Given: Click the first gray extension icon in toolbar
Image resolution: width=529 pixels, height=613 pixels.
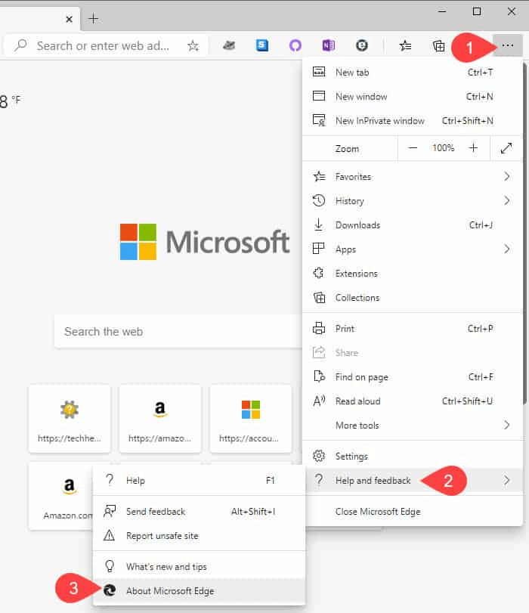Looking at the screenshot, I should 229,46.
